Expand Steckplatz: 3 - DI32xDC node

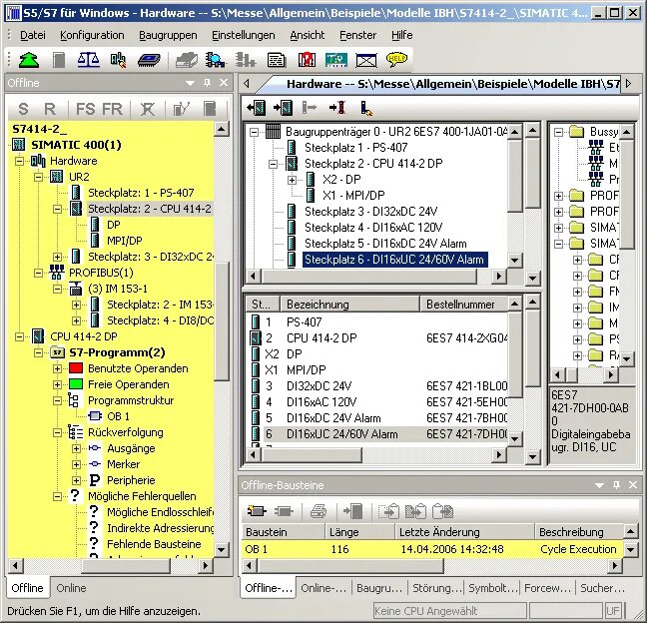pos(57,257)
